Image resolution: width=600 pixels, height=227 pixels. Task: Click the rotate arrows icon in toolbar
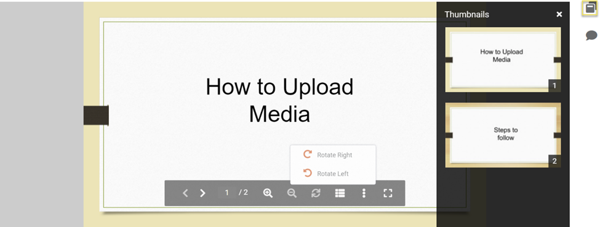[x=316, y=193]
